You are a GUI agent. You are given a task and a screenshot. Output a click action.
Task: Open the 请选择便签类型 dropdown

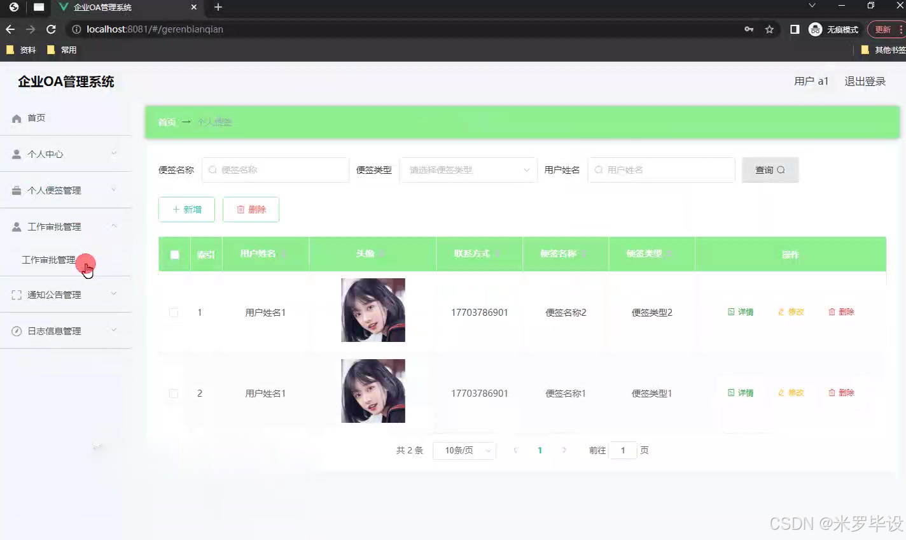click(x=468, y=170)
